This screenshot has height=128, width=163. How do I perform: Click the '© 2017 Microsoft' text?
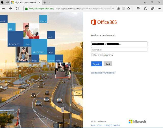point(99,122)
